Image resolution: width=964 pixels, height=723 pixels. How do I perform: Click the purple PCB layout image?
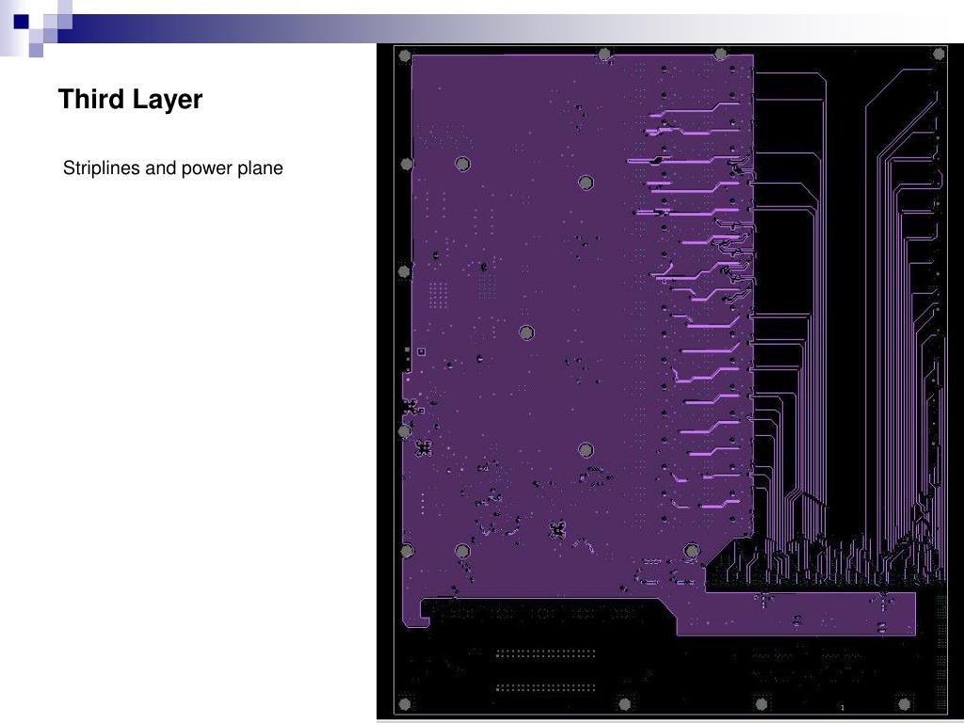670,381
